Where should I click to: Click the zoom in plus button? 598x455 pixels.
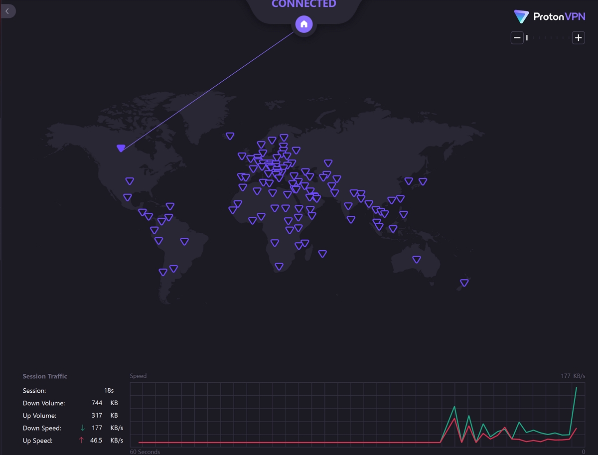(x=578, y=37)
